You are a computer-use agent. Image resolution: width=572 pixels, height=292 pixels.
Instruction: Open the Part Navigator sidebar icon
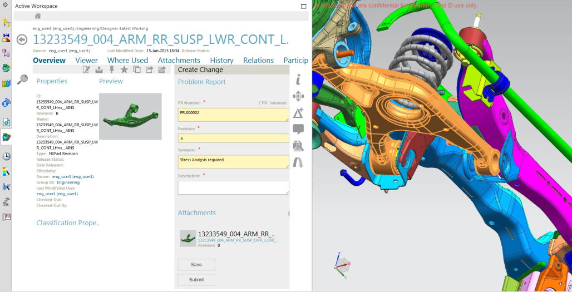tap(6, 53)
